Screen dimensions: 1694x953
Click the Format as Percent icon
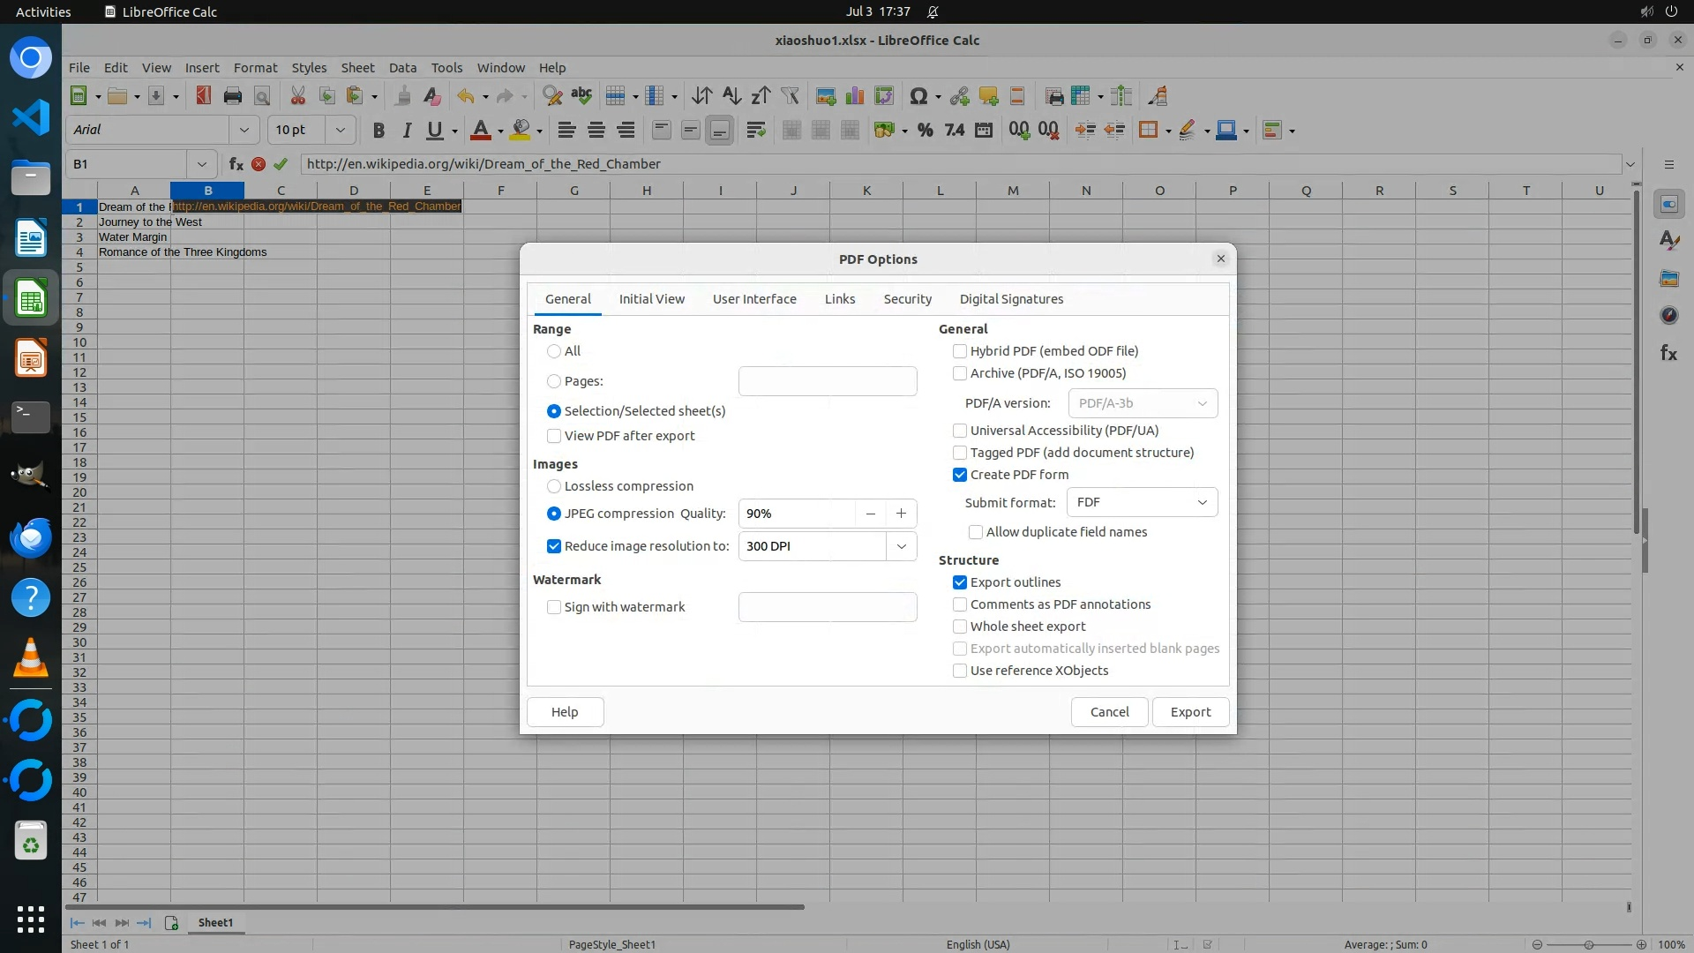coord(925,131)
